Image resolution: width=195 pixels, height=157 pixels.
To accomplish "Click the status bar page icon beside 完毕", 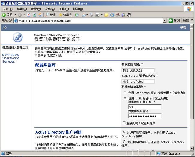I will 3,153.
